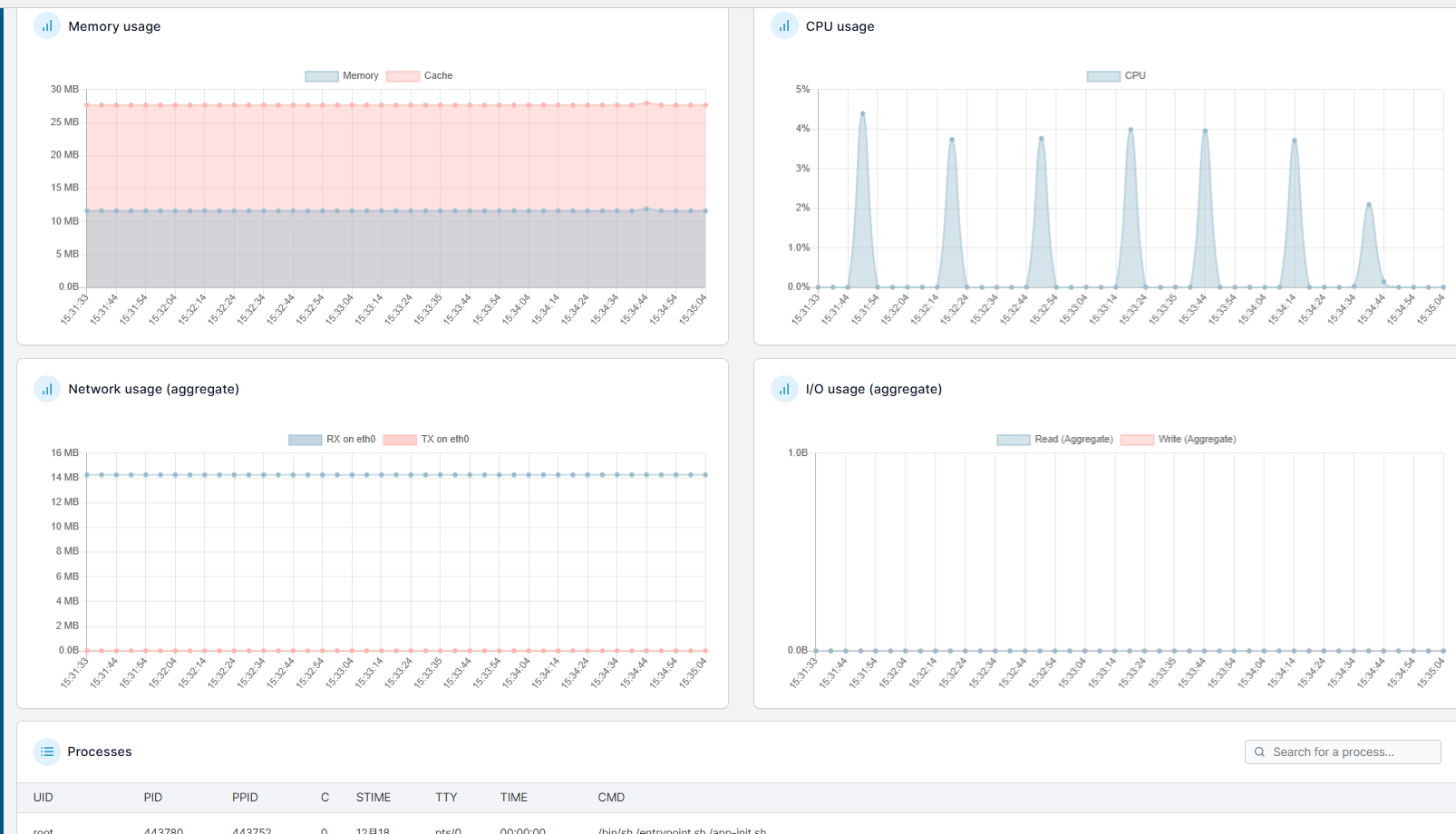
Task: Select the tallest CPU peak data point
Action: click(x=862, y=113)
